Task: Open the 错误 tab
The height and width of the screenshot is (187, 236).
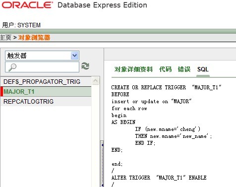Action: [x=184, y=69]
